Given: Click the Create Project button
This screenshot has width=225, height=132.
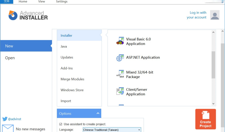Looking at the screenshot, I should (205, 119).
